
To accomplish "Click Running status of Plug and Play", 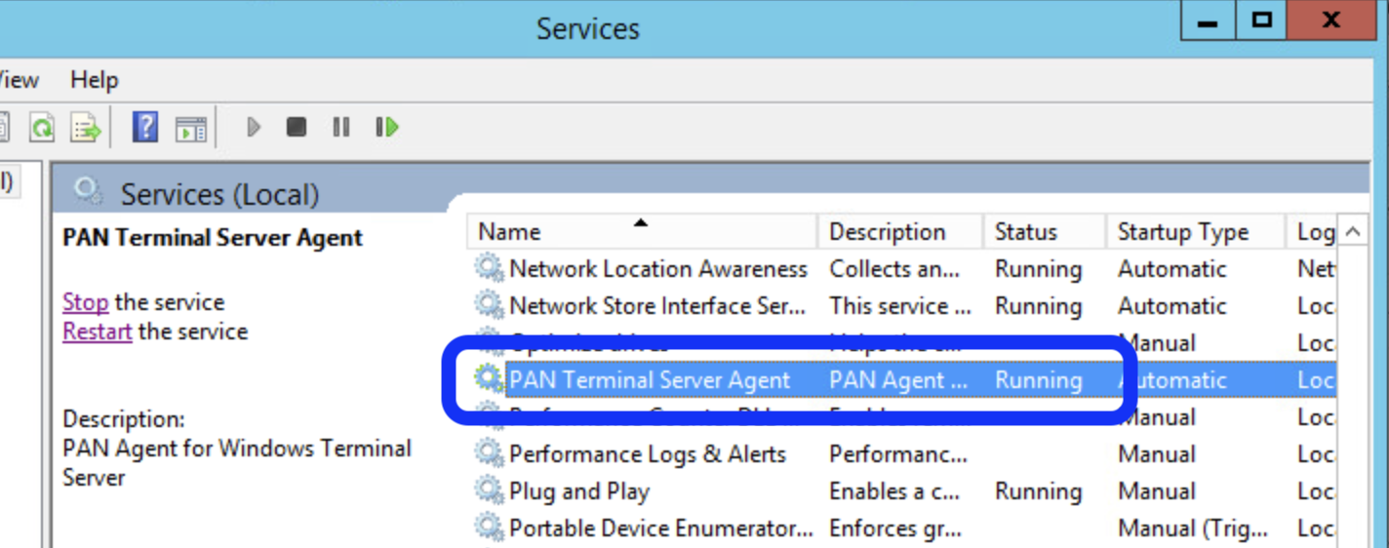I will (1038, 491).
